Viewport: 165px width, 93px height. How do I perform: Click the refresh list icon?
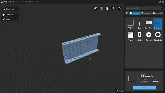pyautogui.click(x=127, y=13)
